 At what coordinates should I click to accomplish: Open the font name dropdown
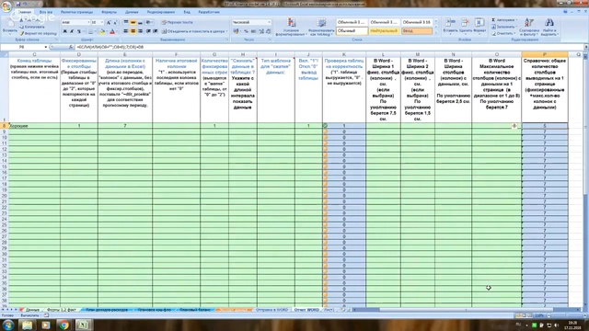click(88, 22)
